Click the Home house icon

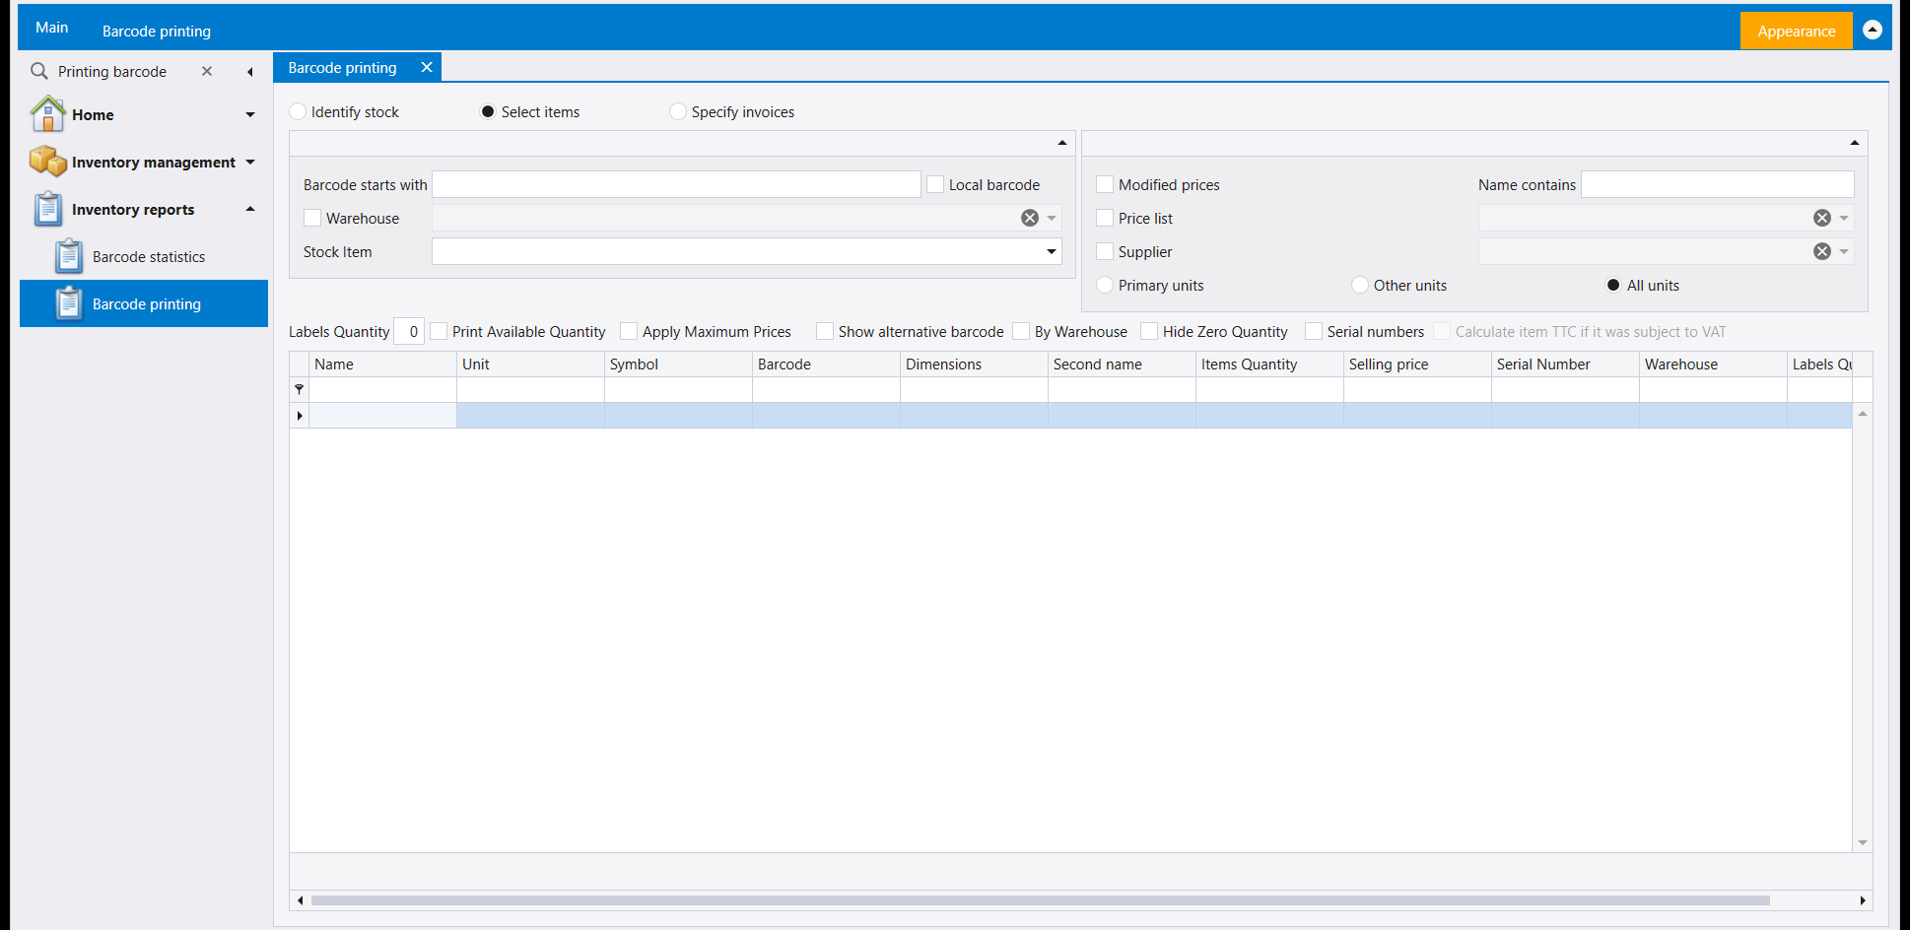(48, 114)
